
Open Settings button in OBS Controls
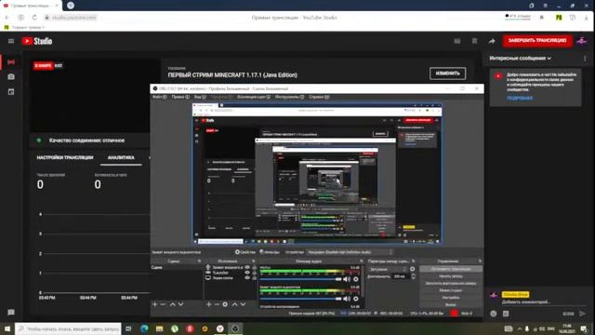pyautogui.click(x=451, y=298)
